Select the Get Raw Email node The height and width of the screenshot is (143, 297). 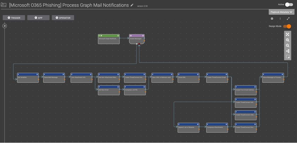click(109, 90)
